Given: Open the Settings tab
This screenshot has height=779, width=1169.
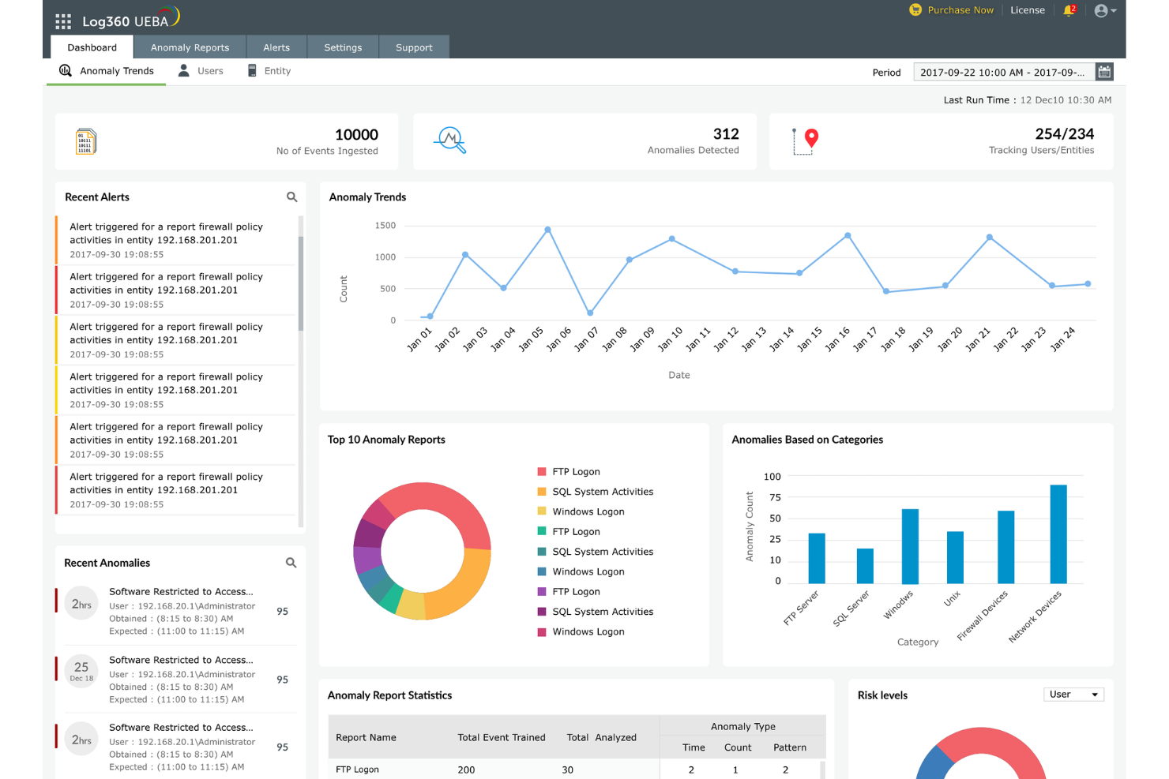Looking at the screenshot, I should click(x=343, y=47).
